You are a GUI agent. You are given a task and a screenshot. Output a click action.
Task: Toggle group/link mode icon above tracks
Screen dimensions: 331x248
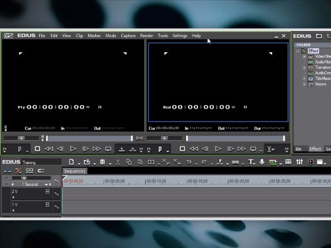click(x=29, y=171)
